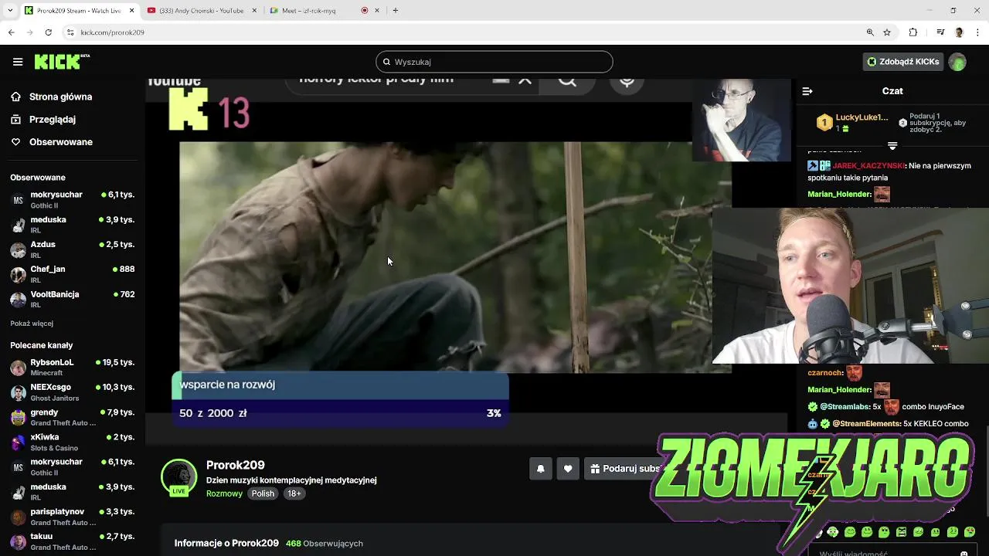Click the @Streamlabs username in chat
The width and height of the screenshot is (989, 556).
(845, 406)
